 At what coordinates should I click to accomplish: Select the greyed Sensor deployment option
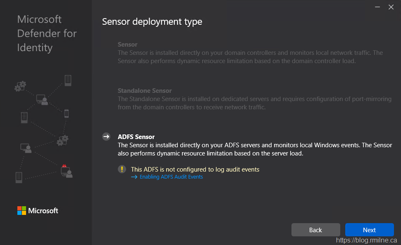click(127, 45)
